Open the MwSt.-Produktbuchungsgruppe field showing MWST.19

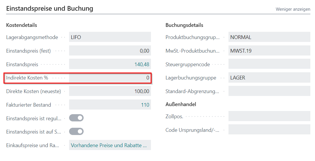pos(269,51)
